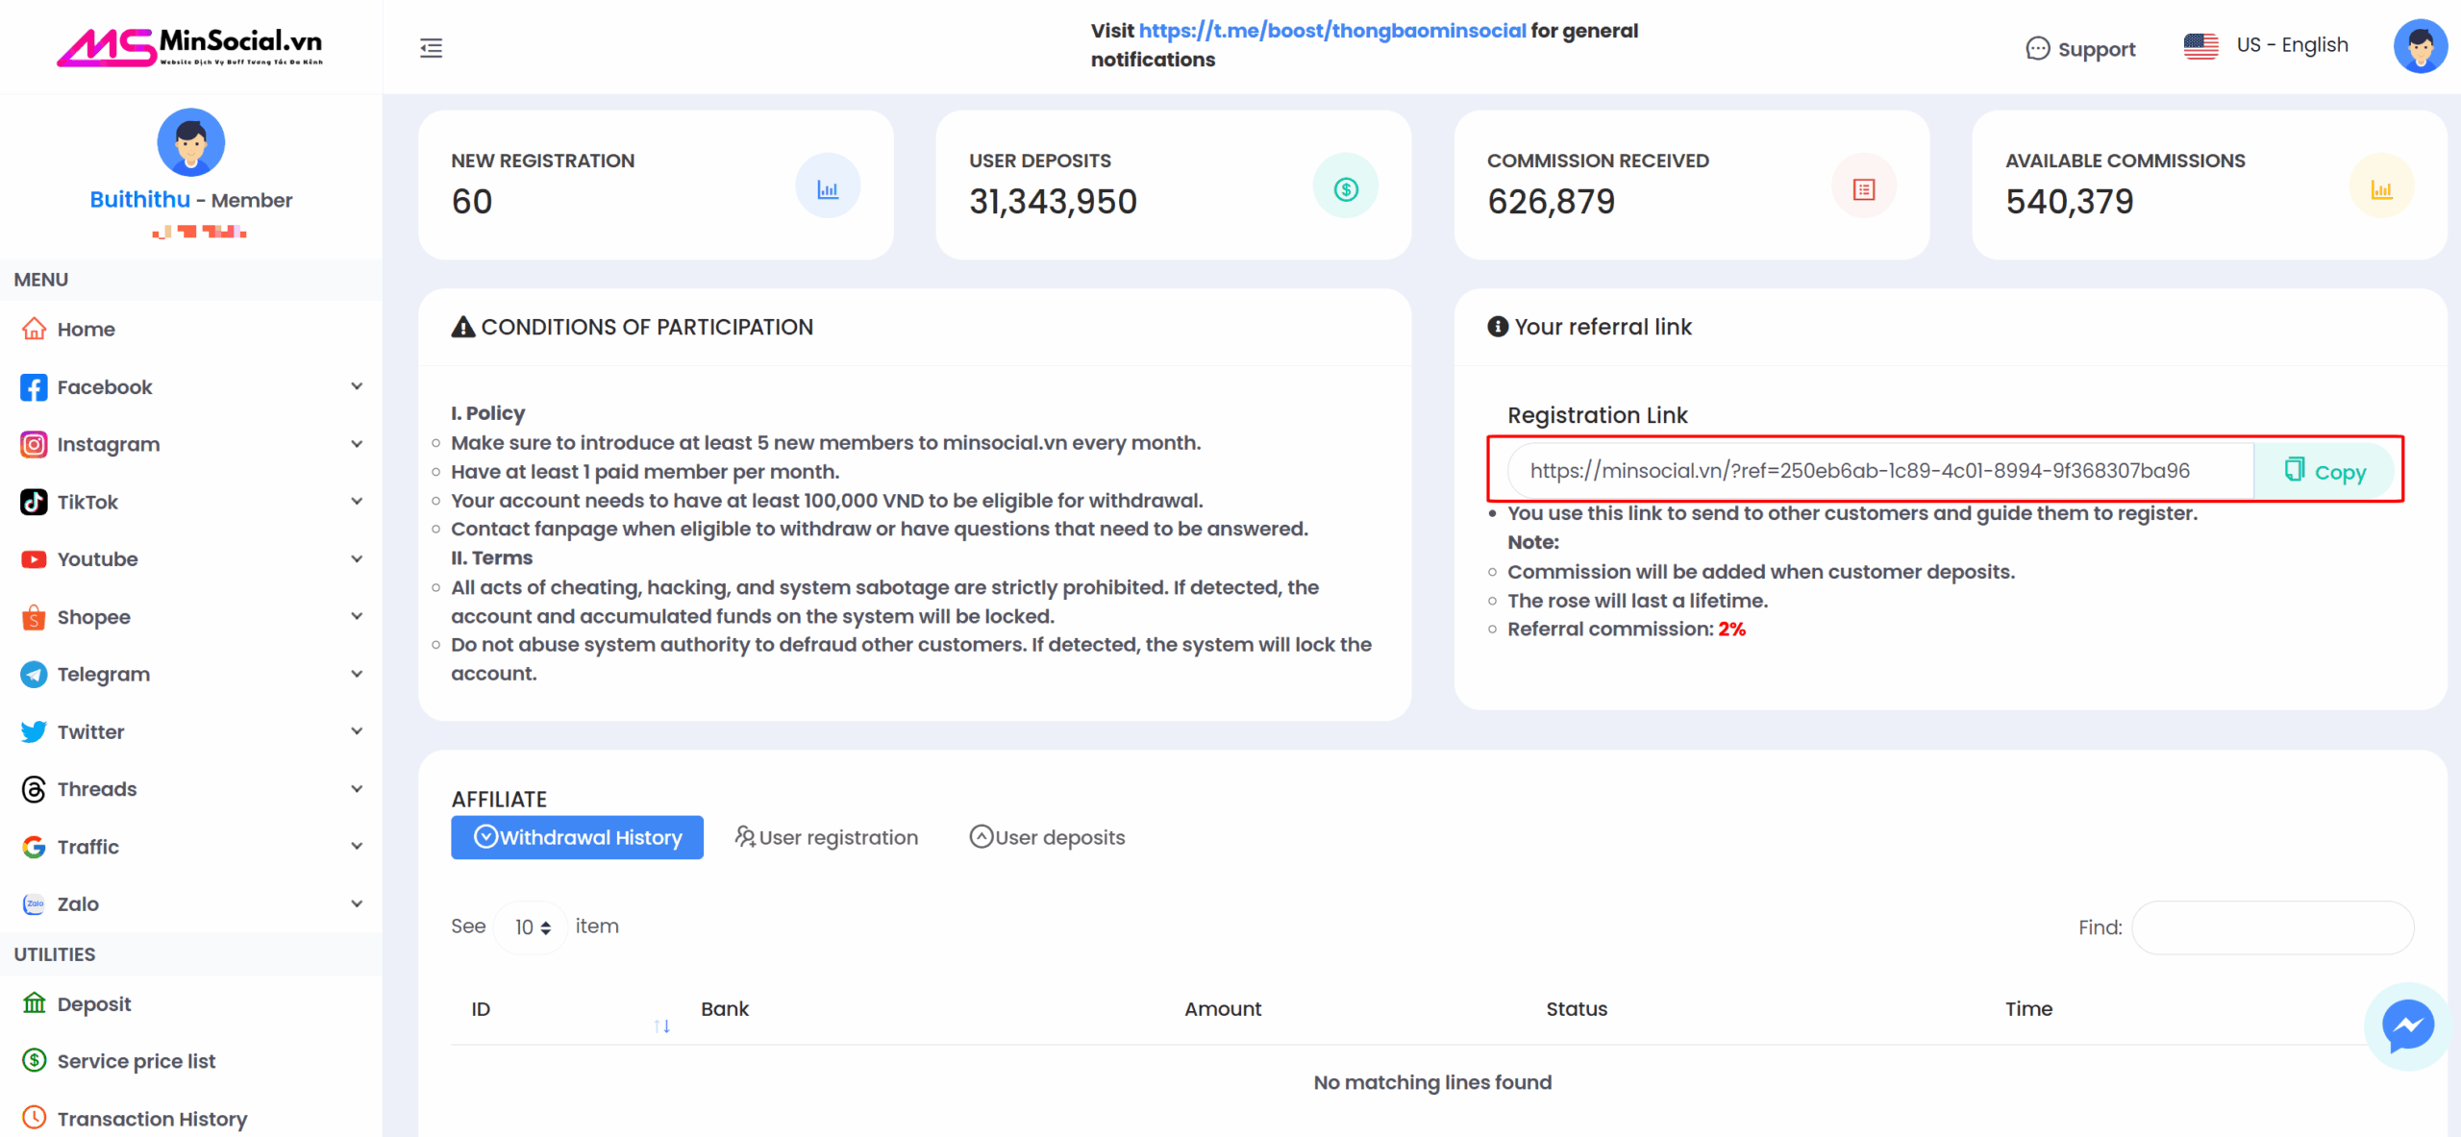Viewport: 2461px width, 1137px height.
Task: Click the TikTok icon in sidebar
Action: tap(34, 502)
